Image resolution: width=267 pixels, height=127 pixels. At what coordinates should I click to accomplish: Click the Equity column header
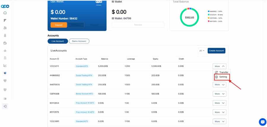tap(155, 59)
